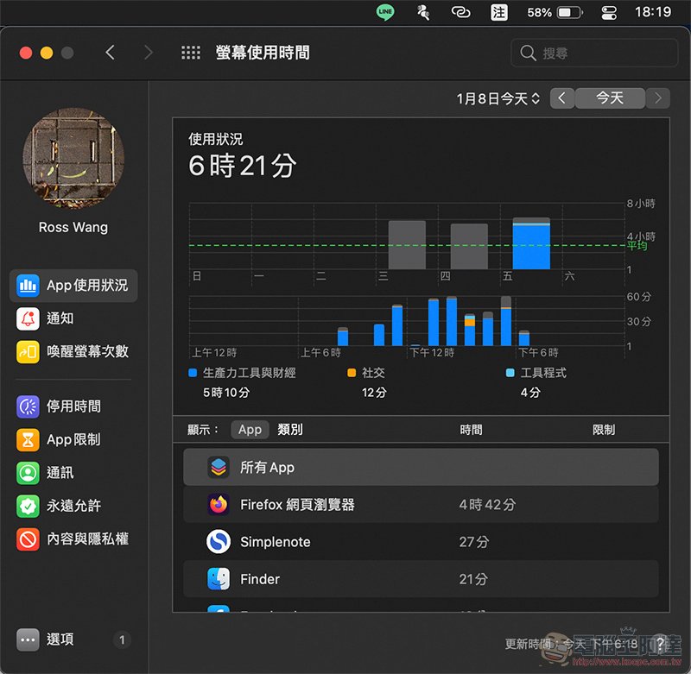691x674 pixels.
Task: Click the 今天 button
Action: click(610, 98)
